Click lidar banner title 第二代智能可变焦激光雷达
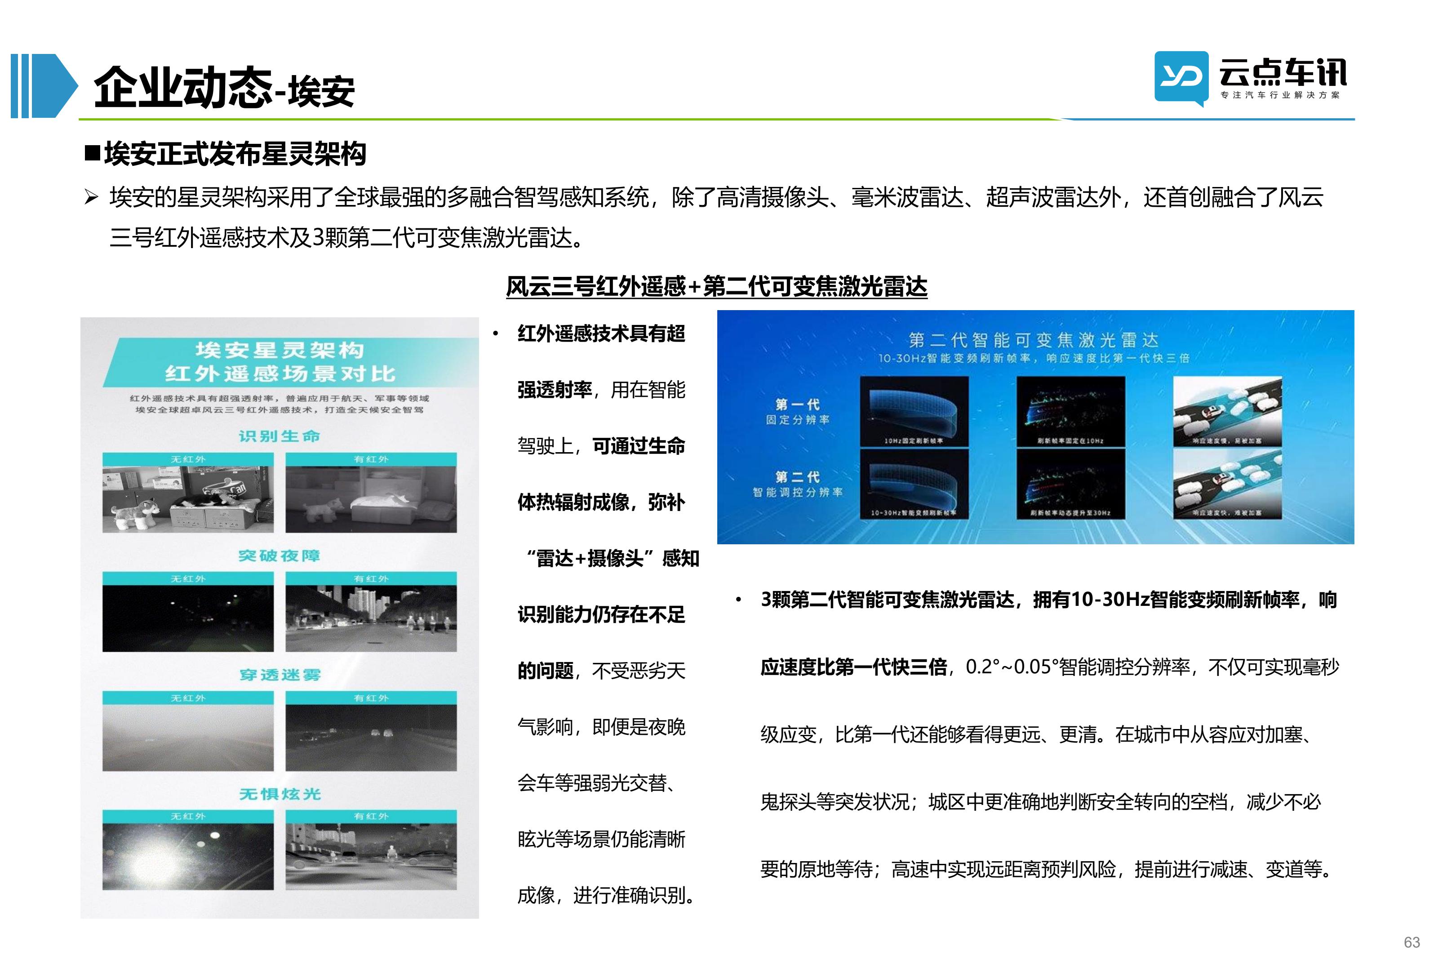The height and width of the screenshot is (956, 1434). point(1033,340)
